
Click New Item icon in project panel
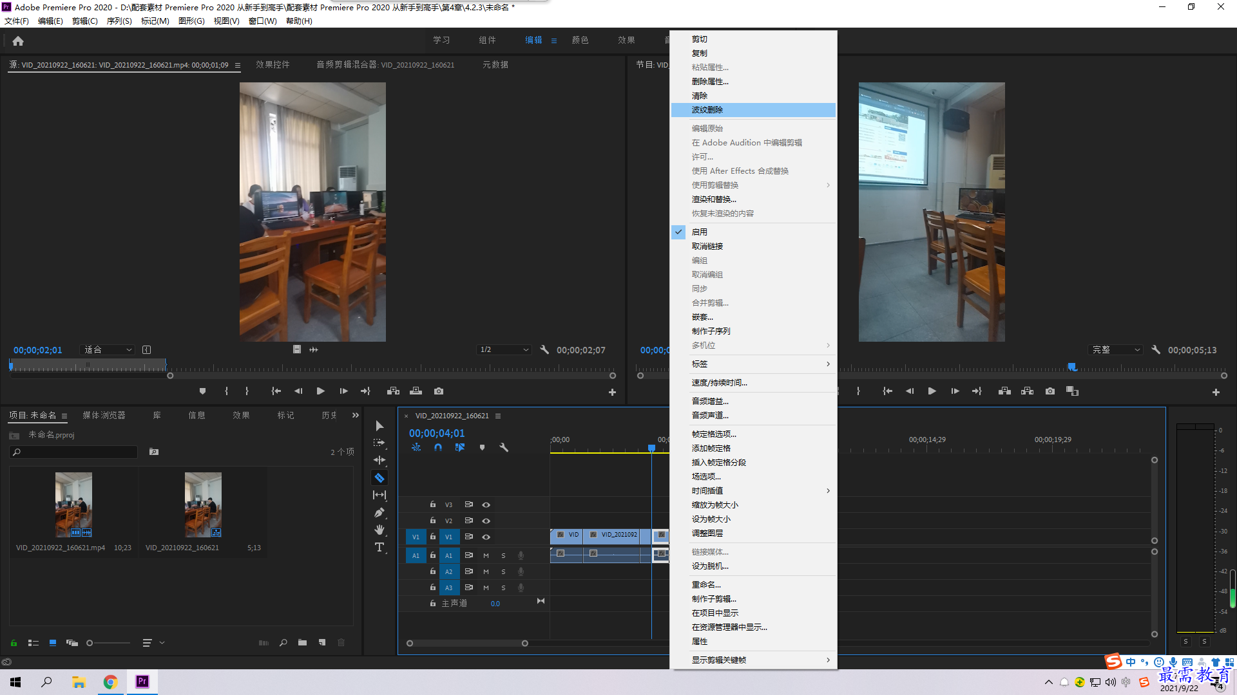pos(322,643)
